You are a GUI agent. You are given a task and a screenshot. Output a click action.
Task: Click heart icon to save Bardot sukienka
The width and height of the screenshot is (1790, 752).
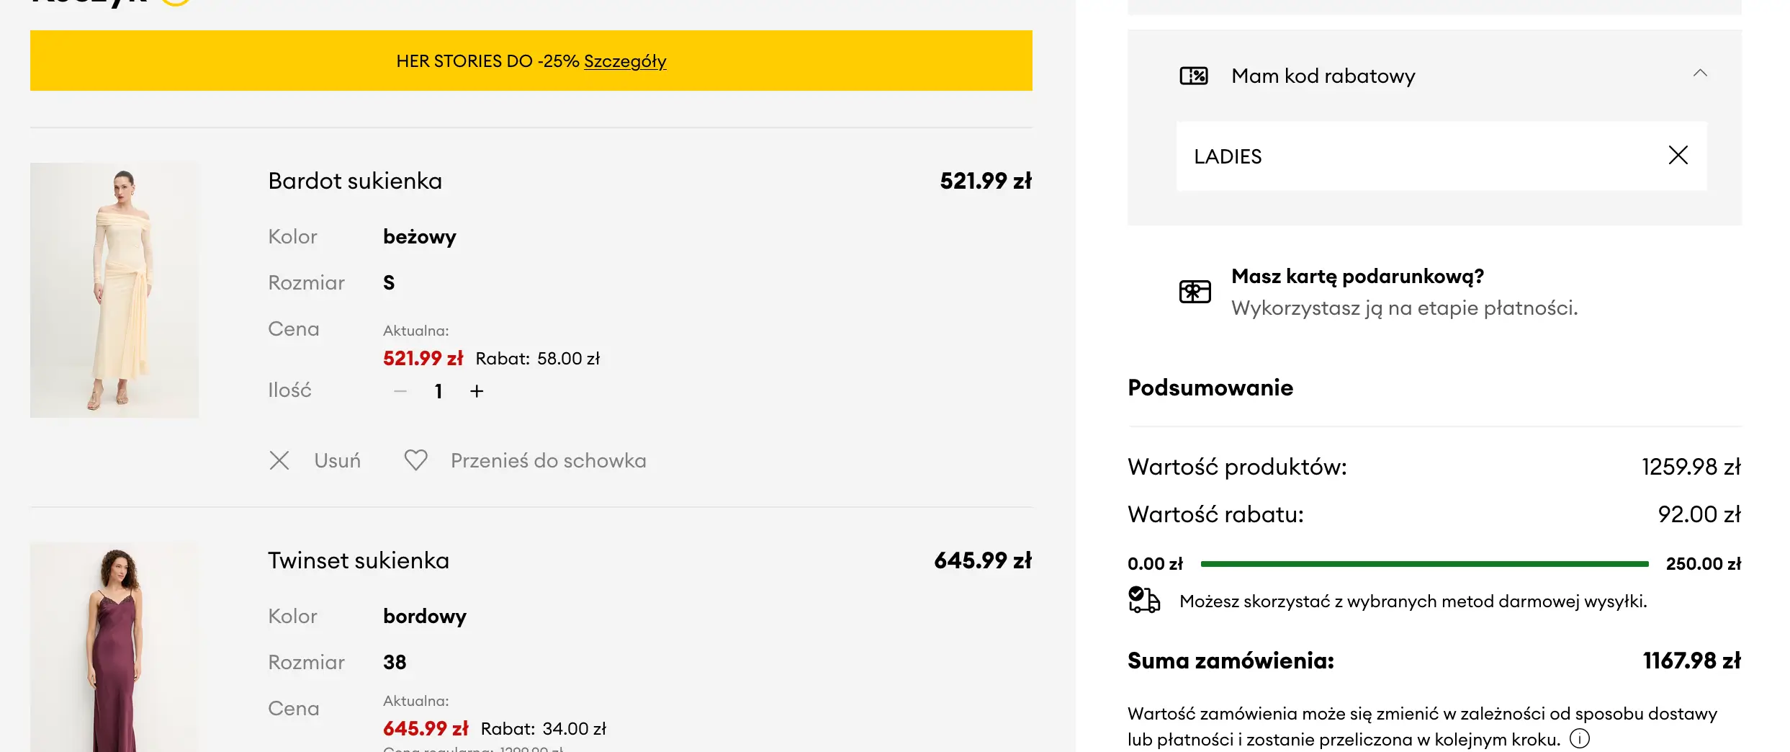coord(415,460)
